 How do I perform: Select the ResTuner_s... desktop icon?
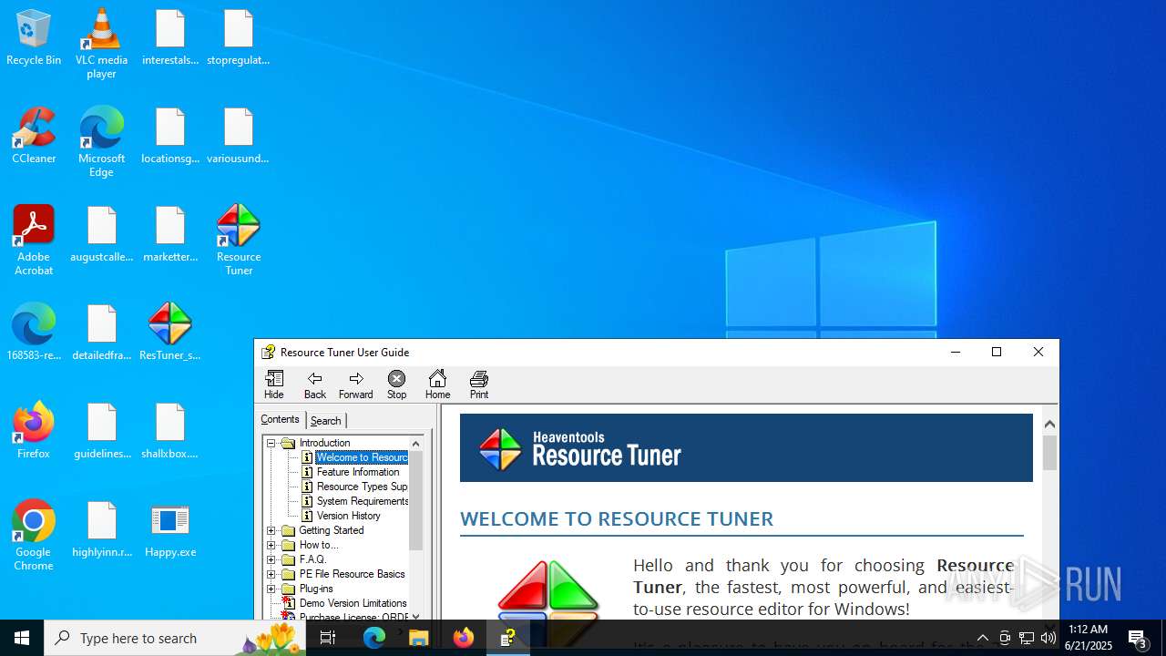(170, 333)
